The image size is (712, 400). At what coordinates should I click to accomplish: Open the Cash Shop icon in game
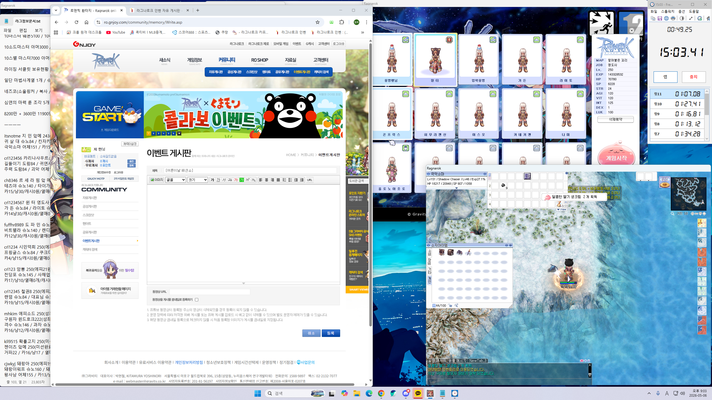(665, 182)
